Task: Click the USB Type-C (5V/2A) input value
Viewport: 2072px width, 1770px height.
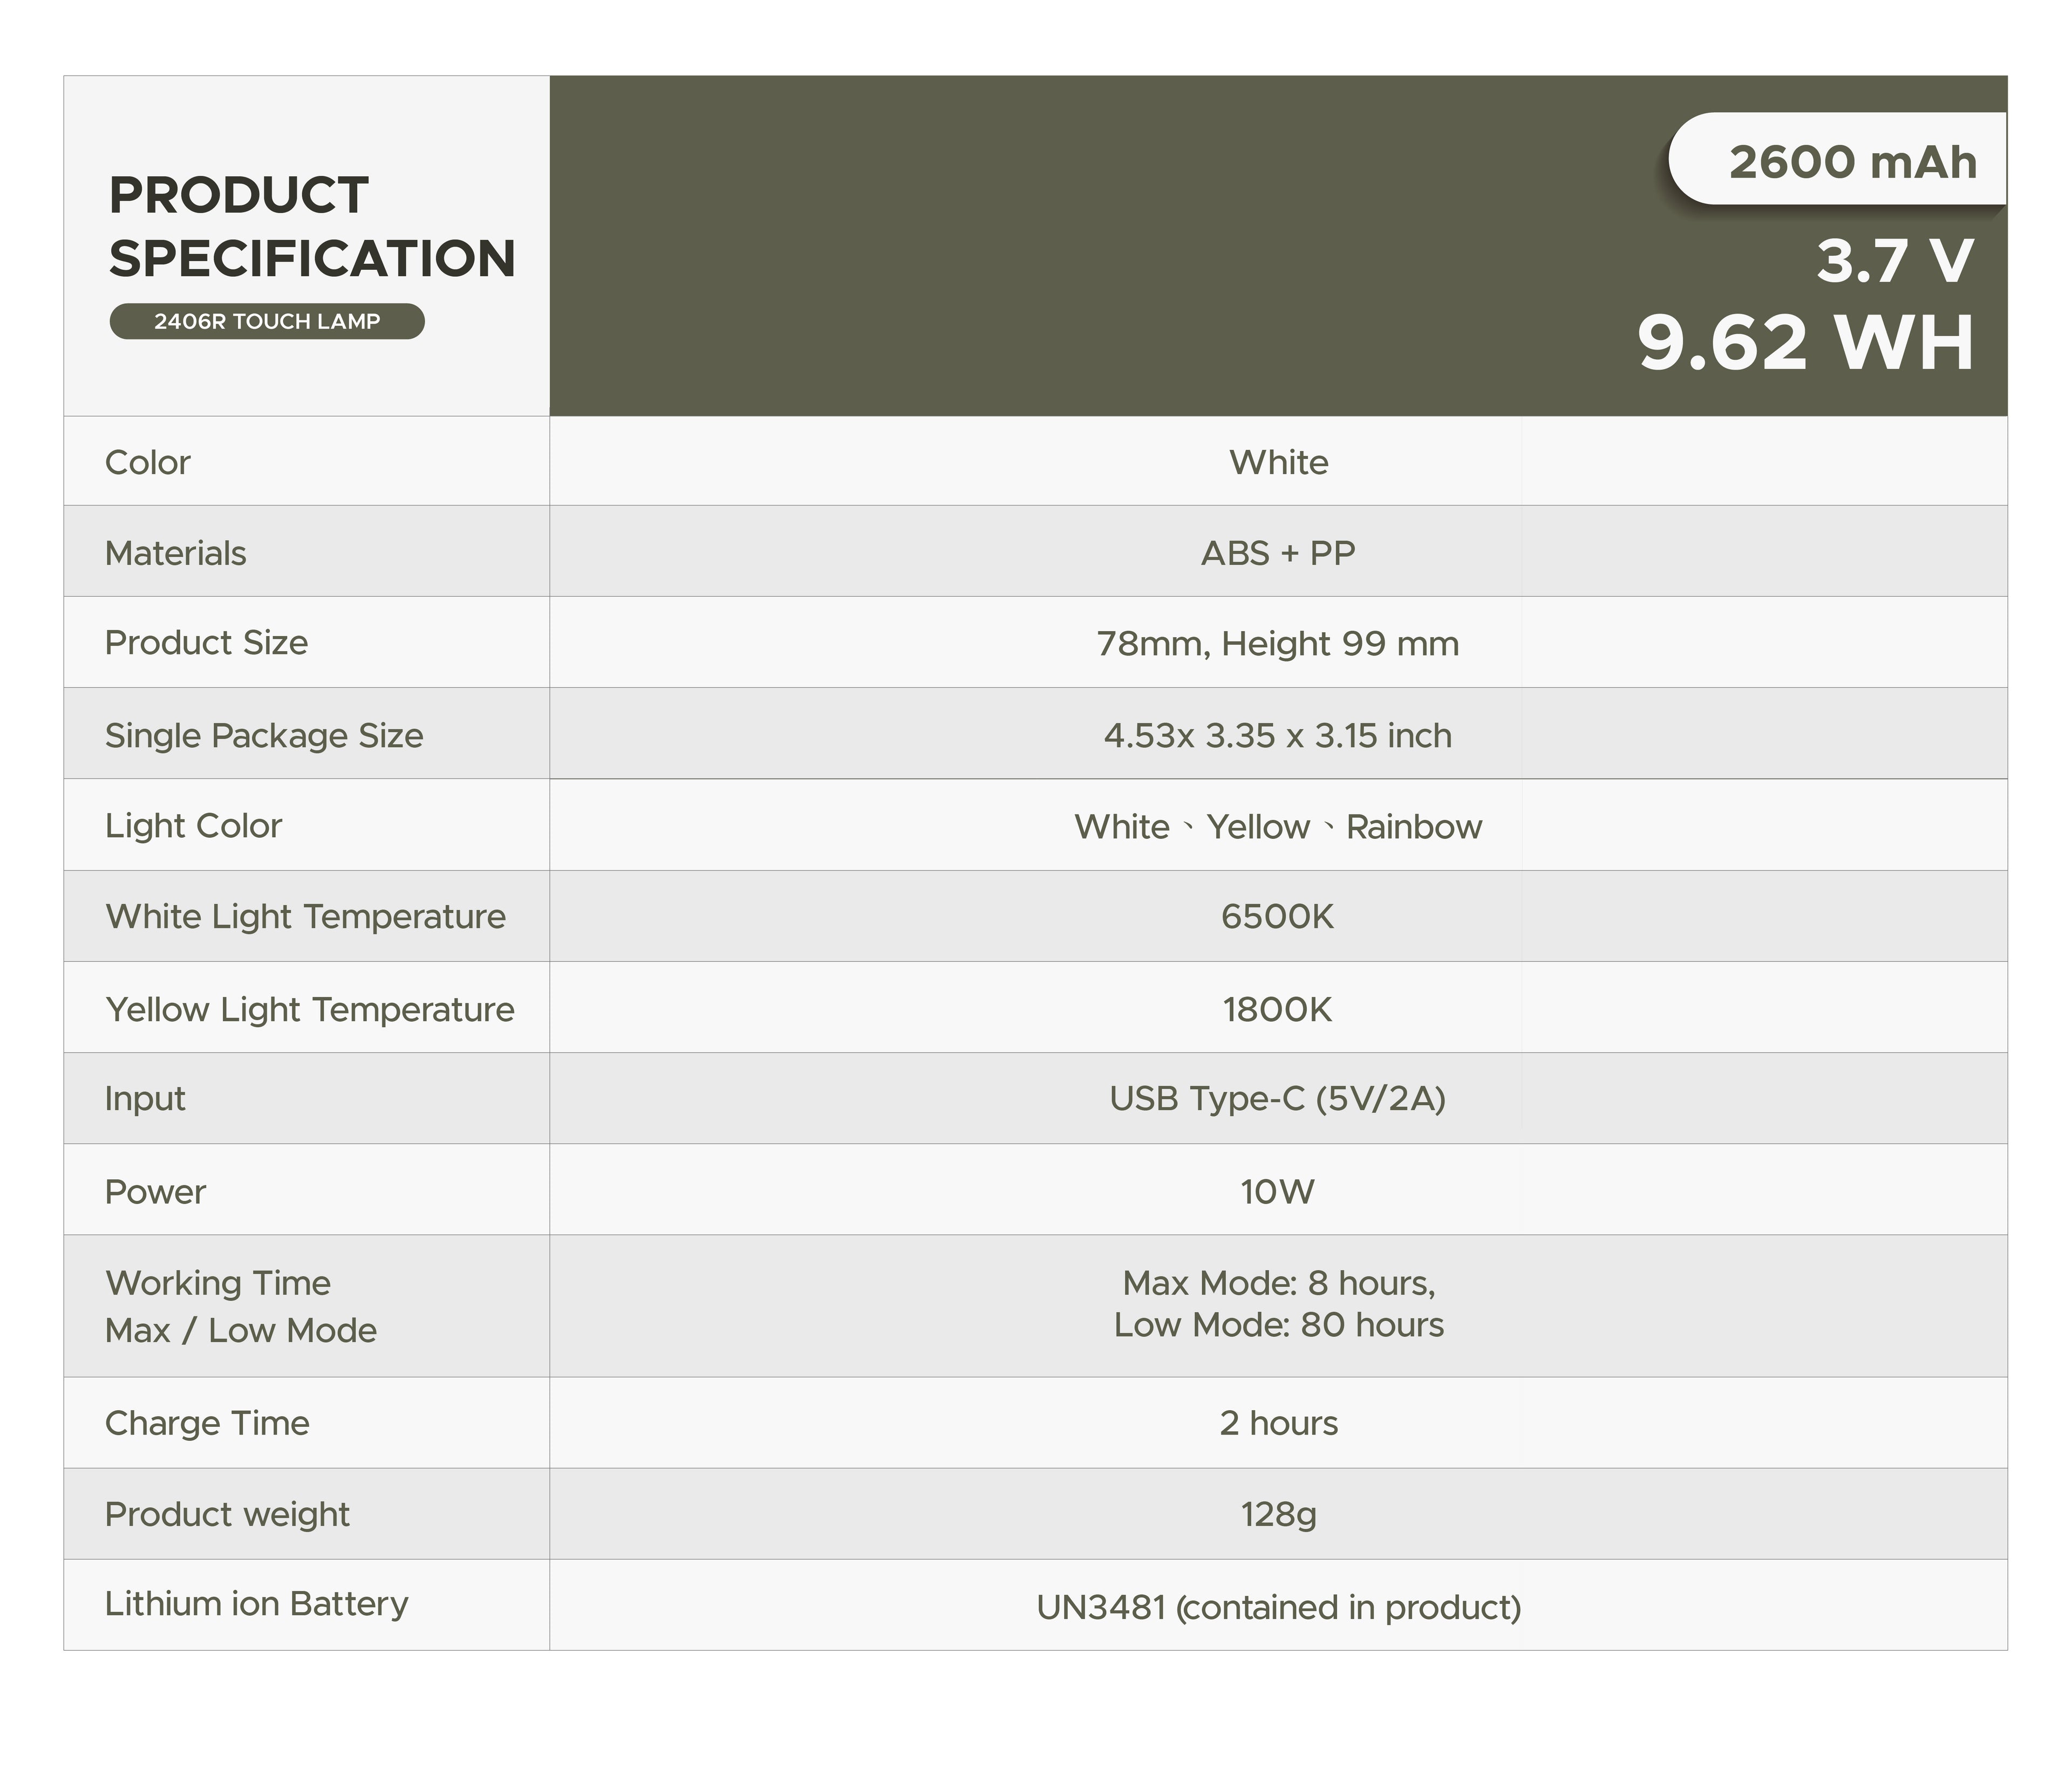Action: click(1278, 1098)
